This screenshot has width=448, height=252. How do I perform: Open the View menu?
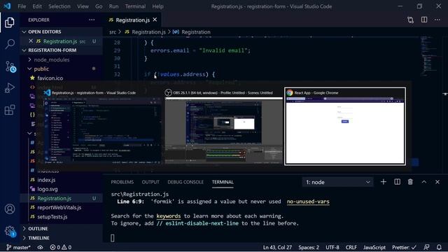[83, 6]
